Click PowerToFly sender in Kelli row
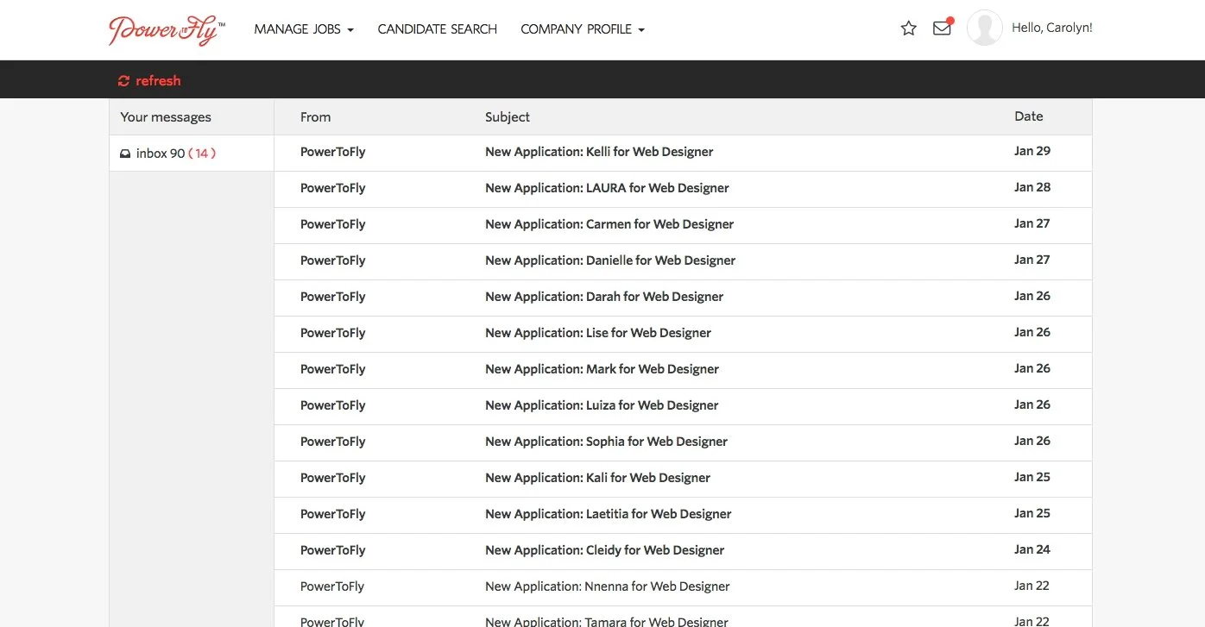Screen dimensions: 1205x627 [333, 152]
